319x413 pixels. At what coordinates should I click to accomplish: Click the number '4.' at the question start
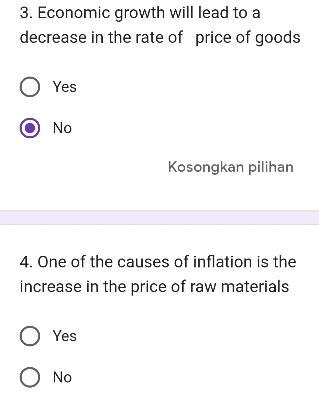[x=27, y=262]
